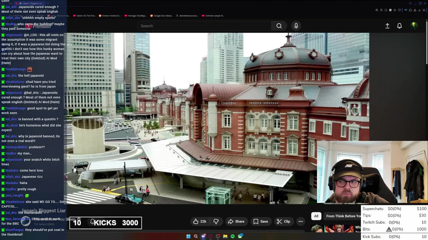428x240 pixels.
Task: Switch to Former America's tab
Action: point(109,16)
